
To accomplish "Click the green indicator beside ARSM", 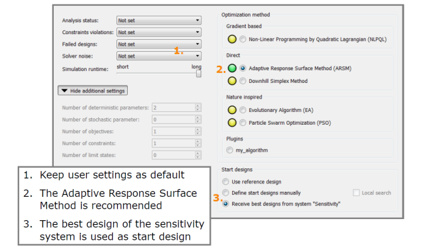I will [232, 68].
